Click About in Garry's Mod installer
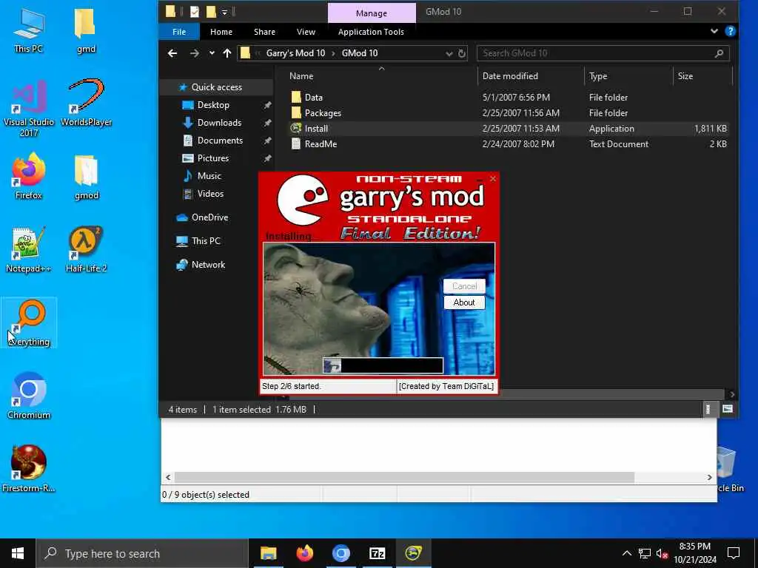Screen dimensions: 758x568 (464, 302)
